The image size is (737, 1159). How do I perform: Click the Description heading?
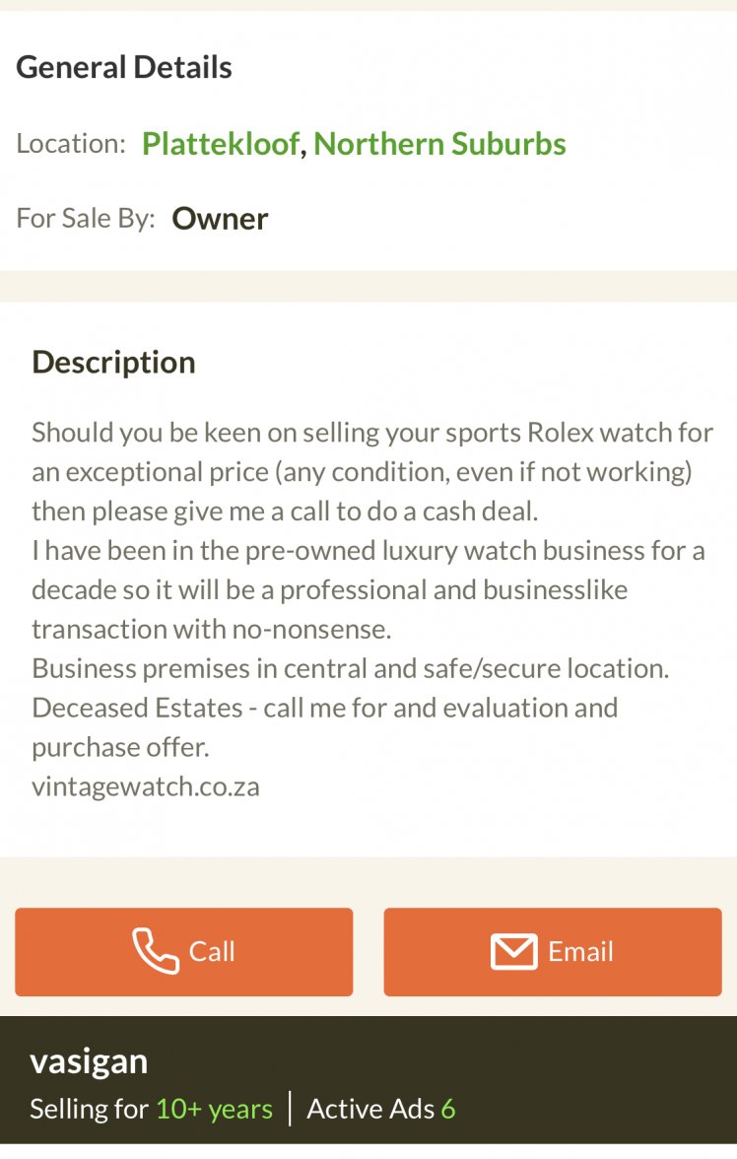coord(113,362)
